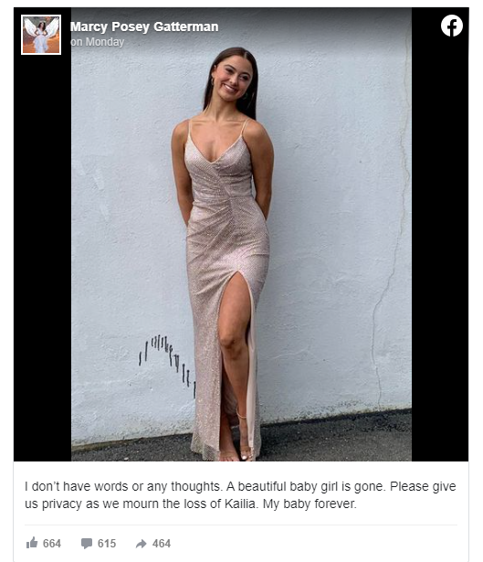Image resolution: width=483 pixels, height=562 pixels.
Task: Open the angel-wings profile picture thumbnail
Action: 41,35
